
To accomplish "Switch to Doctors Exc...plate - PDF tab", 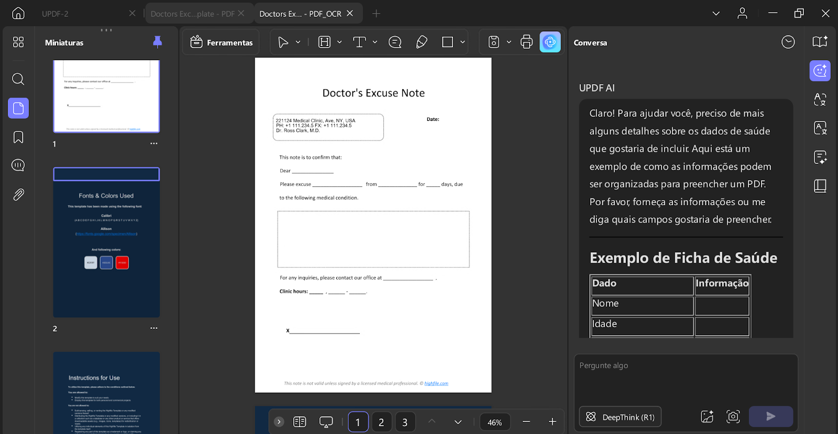I will coord(192,14).
